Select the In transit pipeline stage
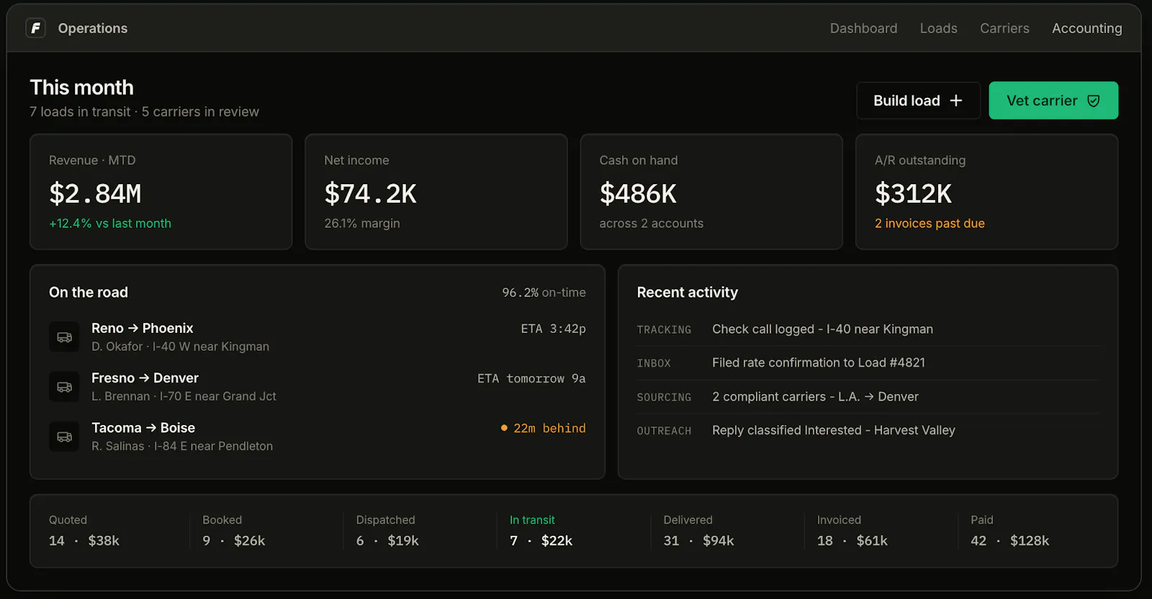This screenshot has width=1152, height=599. 572,531
